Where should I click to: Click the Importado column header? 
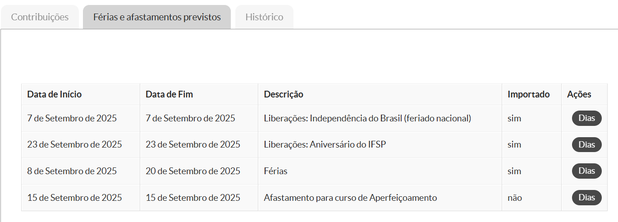click(528, 94)
